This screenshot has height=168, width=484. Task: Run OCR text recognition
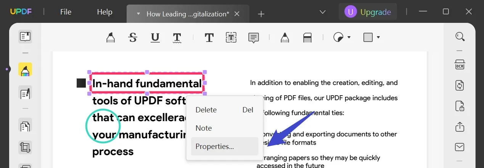[x=460, y=64]
